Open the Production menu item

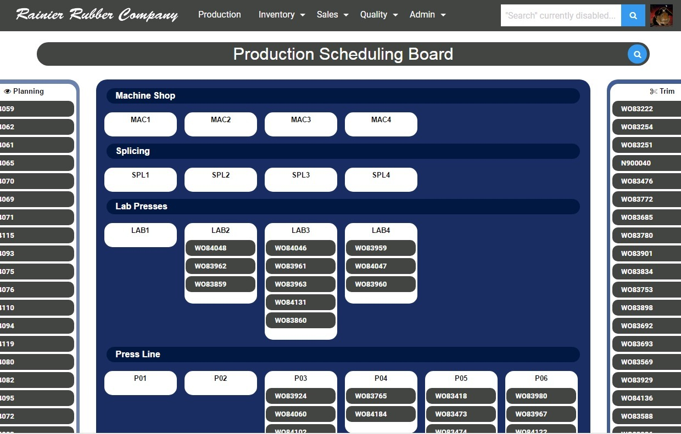click(220, 15)
